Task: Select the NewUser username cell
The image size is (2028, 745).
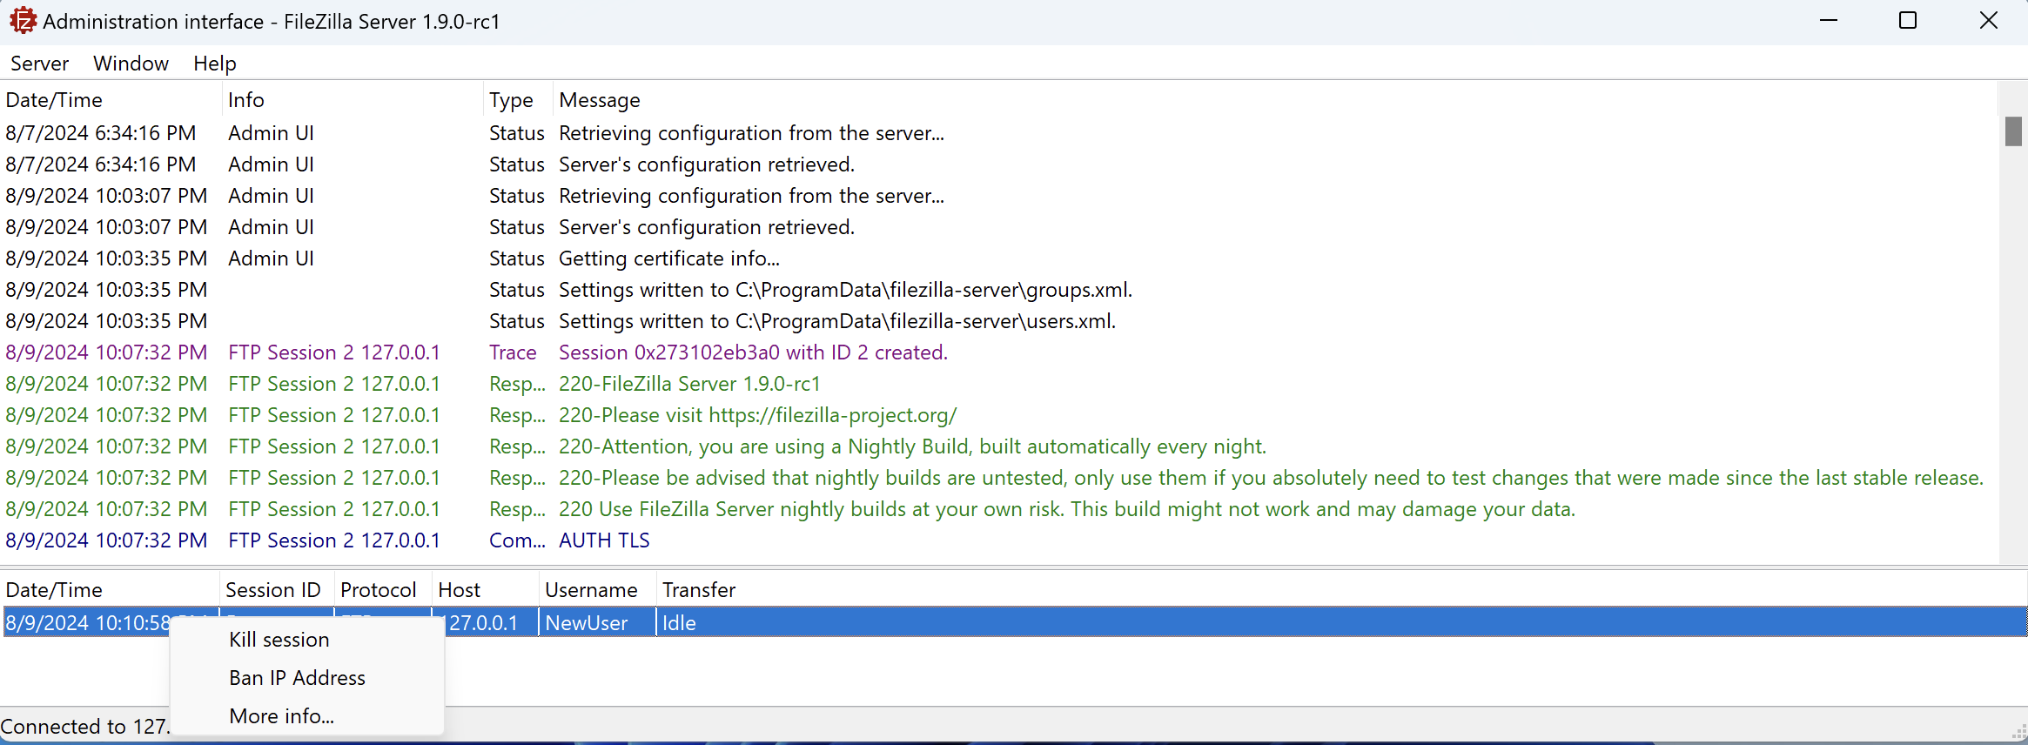Action: (587, 623)
